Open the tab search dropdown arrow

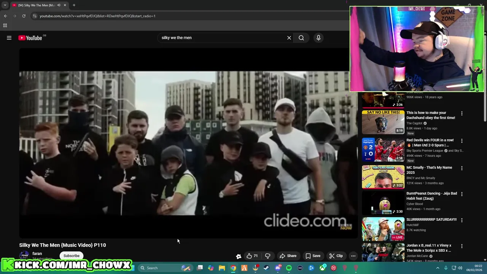point(5,5)
